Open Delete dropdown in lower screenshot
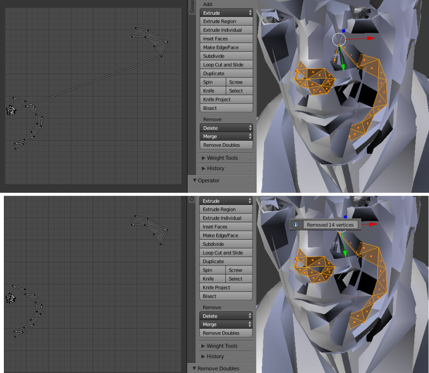This screenshot has width=429, height=373. (226, 316)
